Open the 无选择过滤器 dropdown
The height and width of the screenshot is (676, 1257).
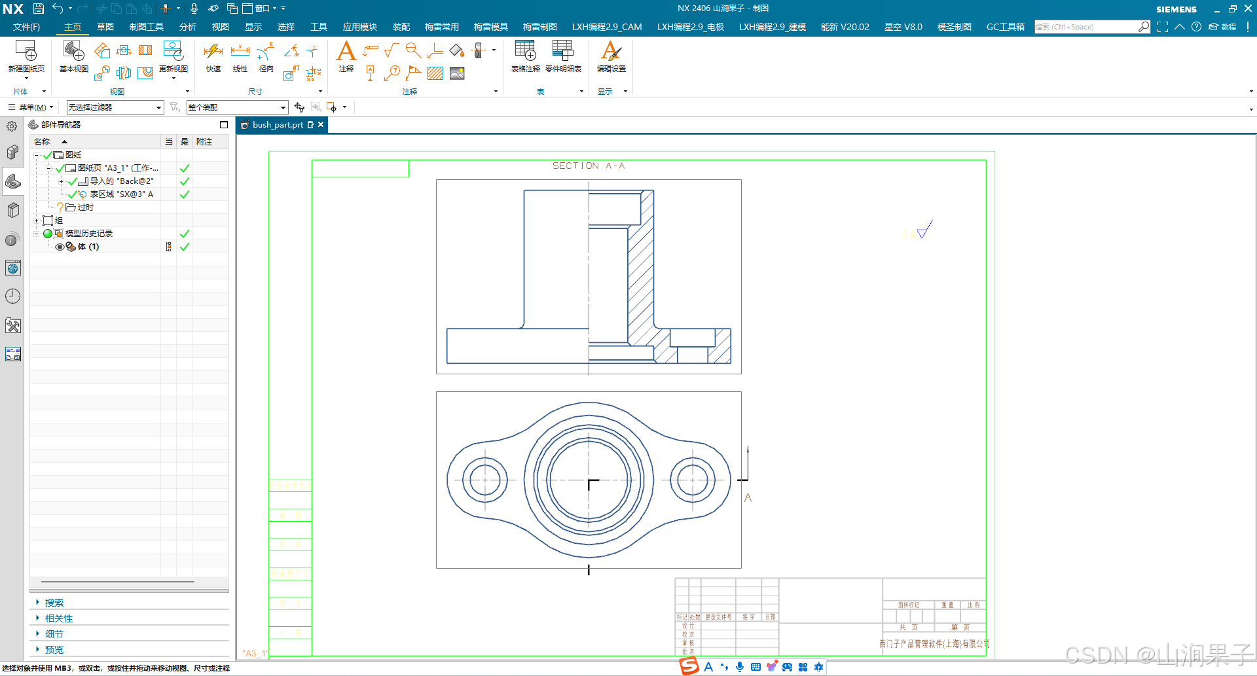click(115, 107)
